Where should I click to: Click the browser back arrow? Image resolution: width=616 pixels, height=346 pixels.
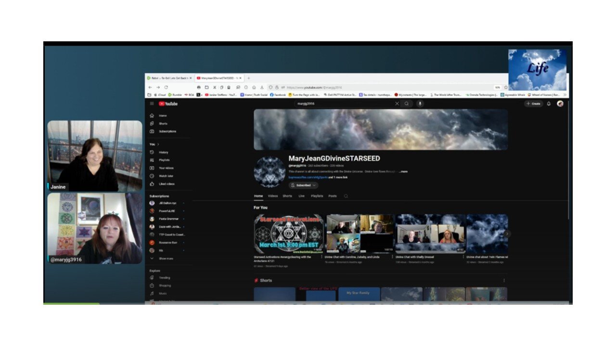tap(150, 87)
